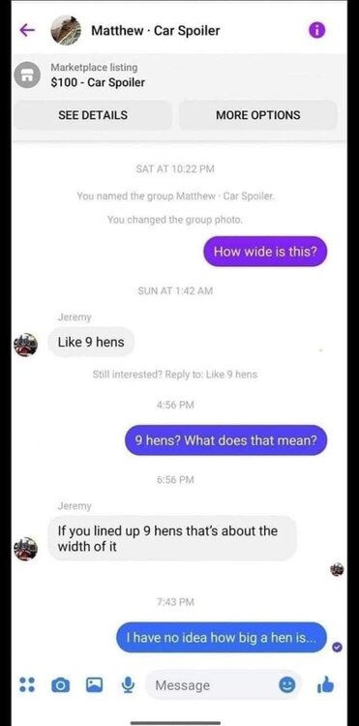Open the $100 - Car Spoiler listing
359x726 pixels.
pyautogui.click(x=98, y=83)
